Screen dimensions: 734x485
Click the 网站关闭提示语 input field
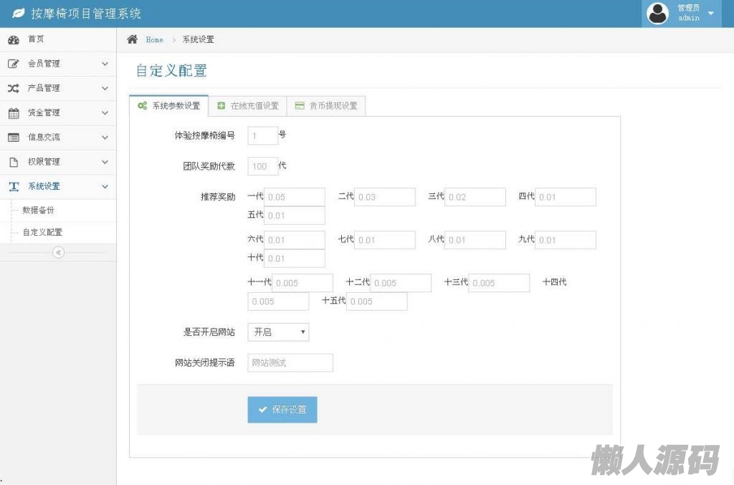pos(290,362)
